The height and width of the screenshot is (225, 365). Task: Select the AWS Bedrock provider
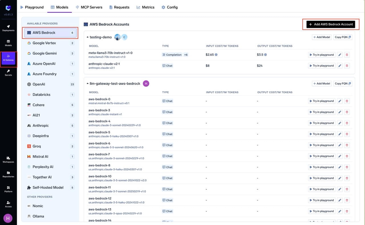(50, 33)
